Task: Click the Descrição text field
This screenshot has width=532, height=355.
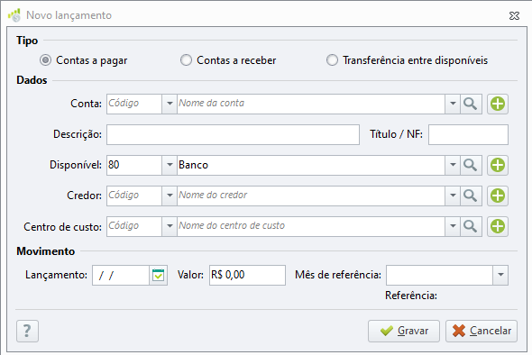Action: 234,134
